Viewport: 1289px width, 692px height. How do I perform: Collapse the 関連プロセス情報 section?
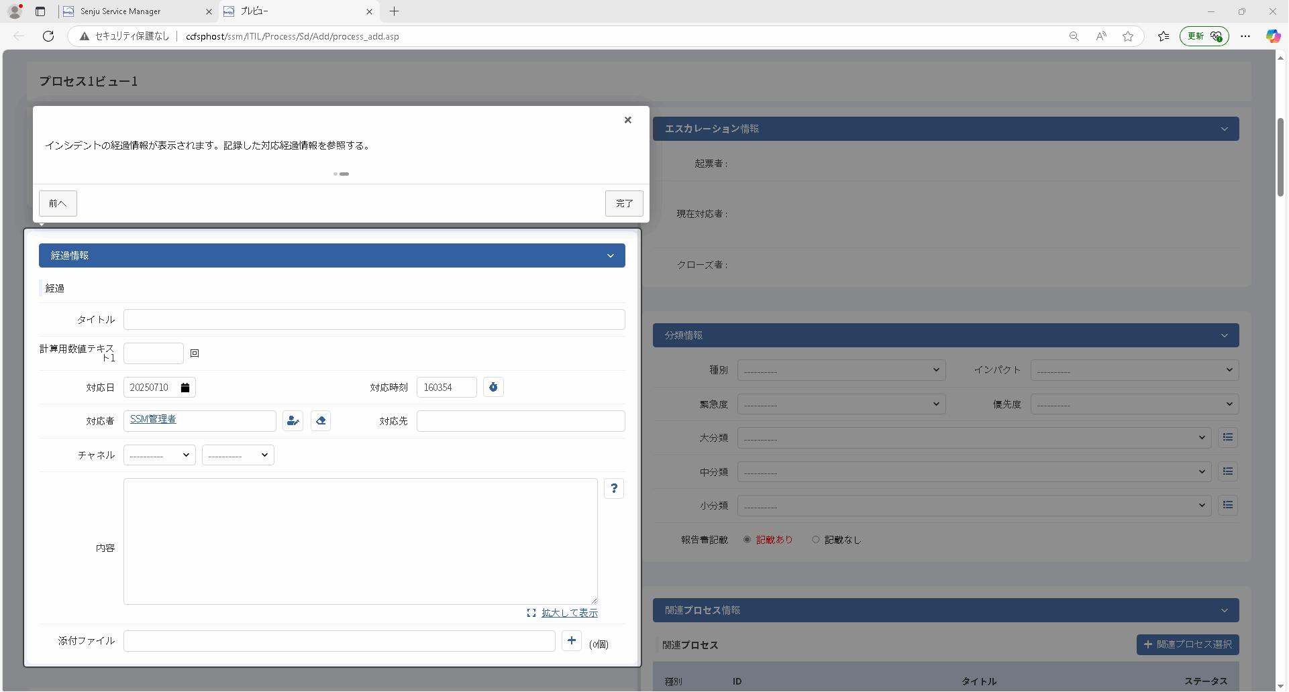tap(1225, 610)
